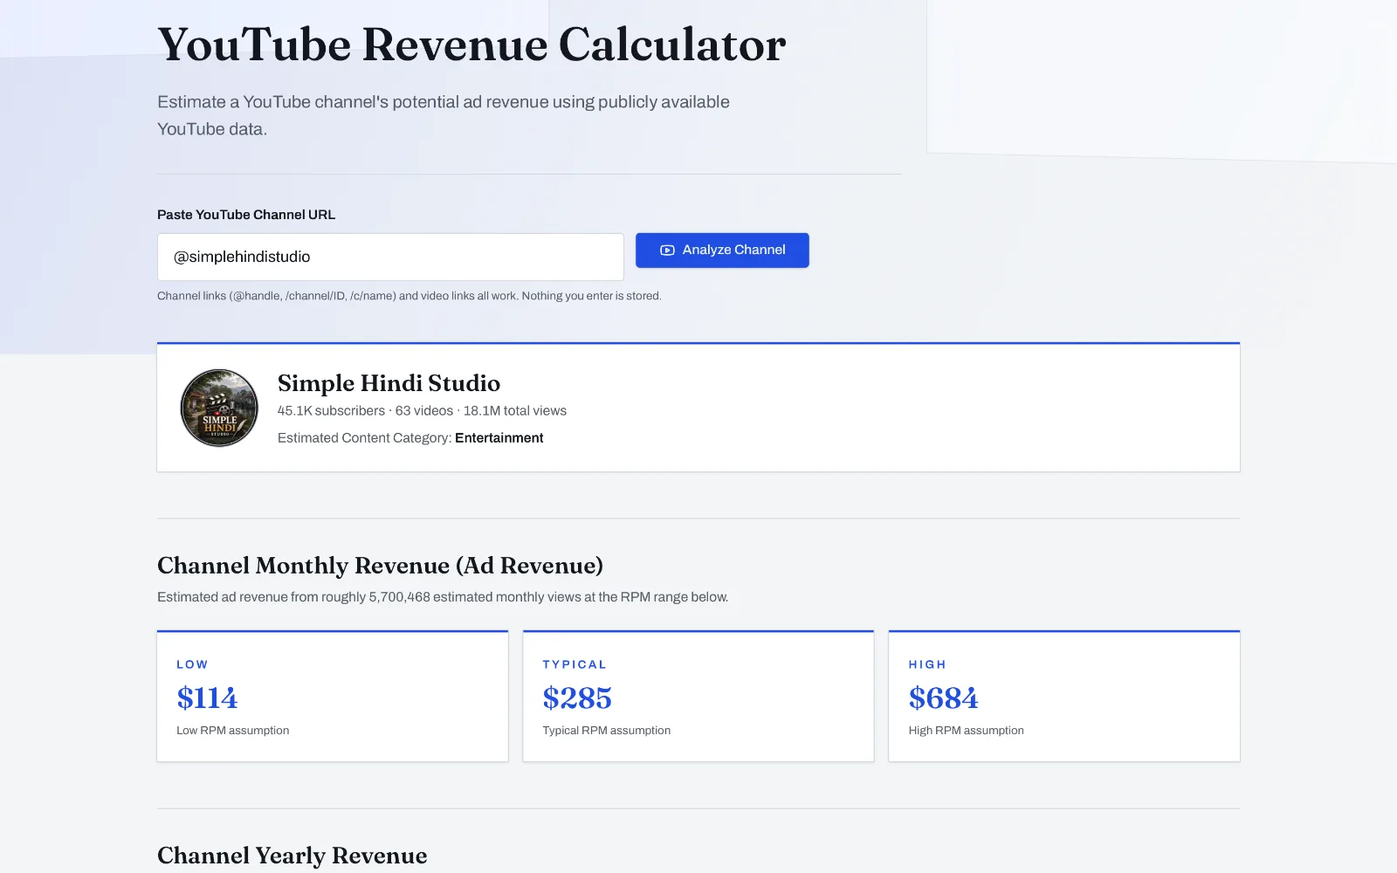1397x873 pixels.
Task: Click the High estimate value $684
Action: 943,698
